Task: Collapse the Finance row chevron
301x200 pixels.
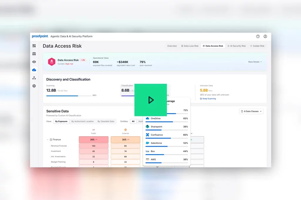Action: point(48,140)
